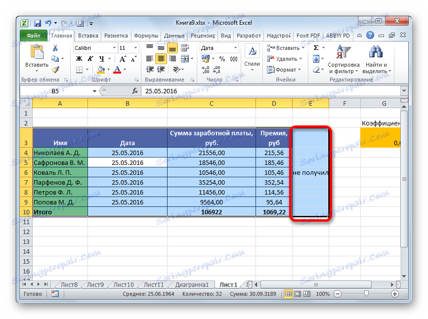Screen dimensions: 428x319
Task: Click the Save icon in quick access toolbar
Action: pyautogui.click(x=38, y=23)
